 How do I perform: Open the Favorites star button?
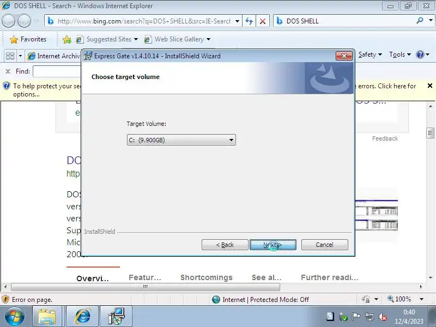[28, 39]
